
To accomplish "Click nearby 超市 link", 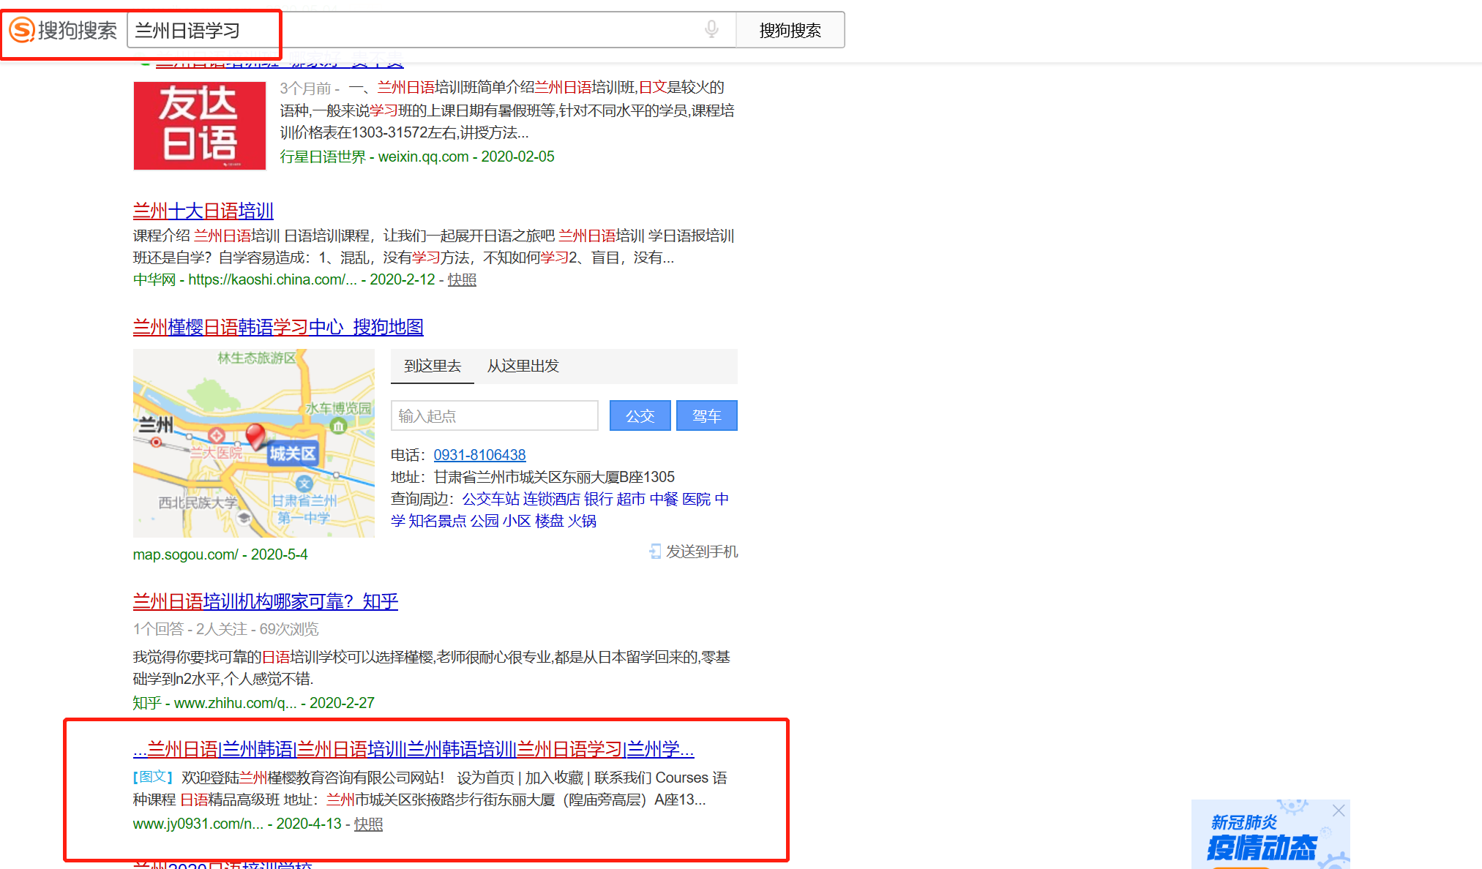I will coord(631,499).
